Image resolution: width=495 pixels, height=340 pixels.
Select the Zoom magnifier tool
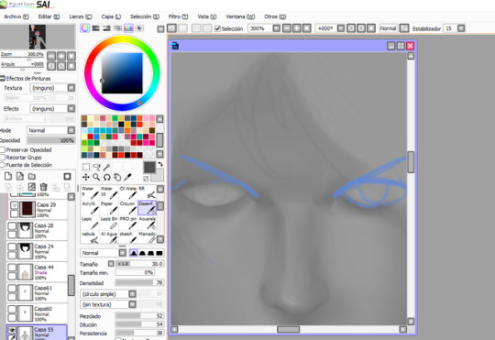coord(96,177)
